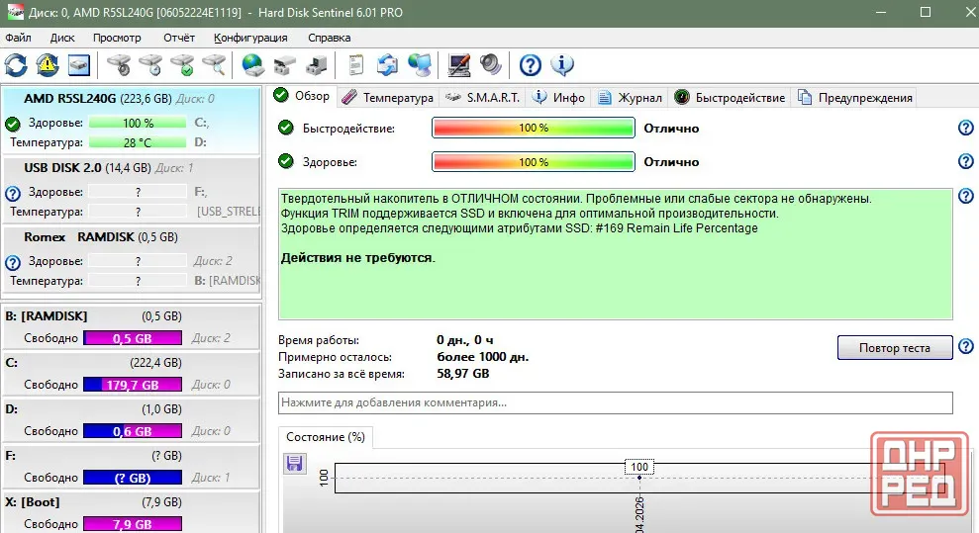Select the USB DISK 2.0 drive entry

[132, 190]
